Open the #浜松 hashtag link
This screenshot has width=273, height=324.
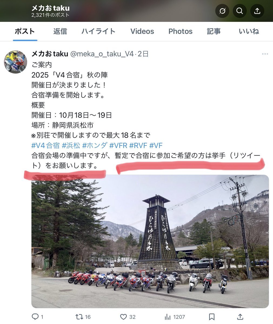coord(71,146)
